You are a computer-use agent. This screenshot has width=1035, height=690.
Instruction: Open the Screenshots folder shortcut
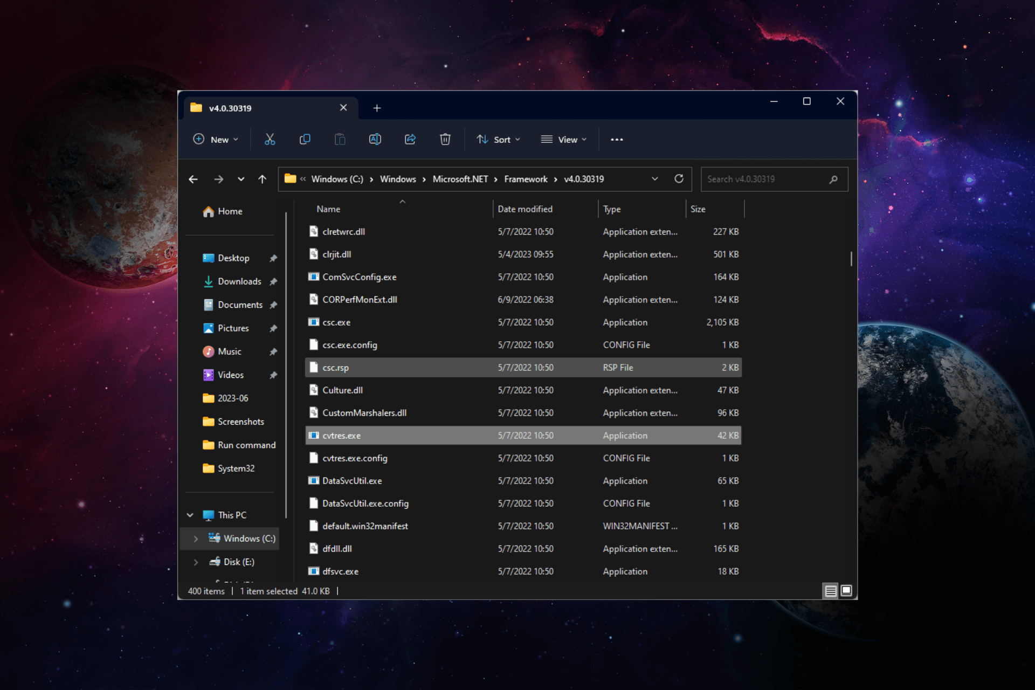pyautogui.click(x=234, y=422)
